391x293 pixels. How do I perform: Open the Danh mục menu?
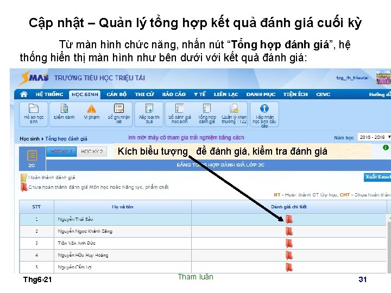coord(261,94)
